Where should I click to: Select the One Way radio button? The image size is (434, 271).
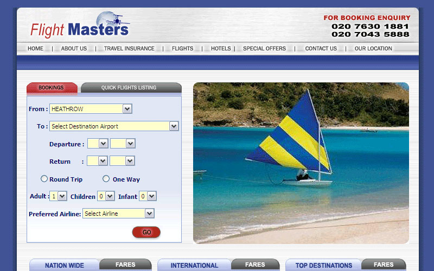[106, 179]
